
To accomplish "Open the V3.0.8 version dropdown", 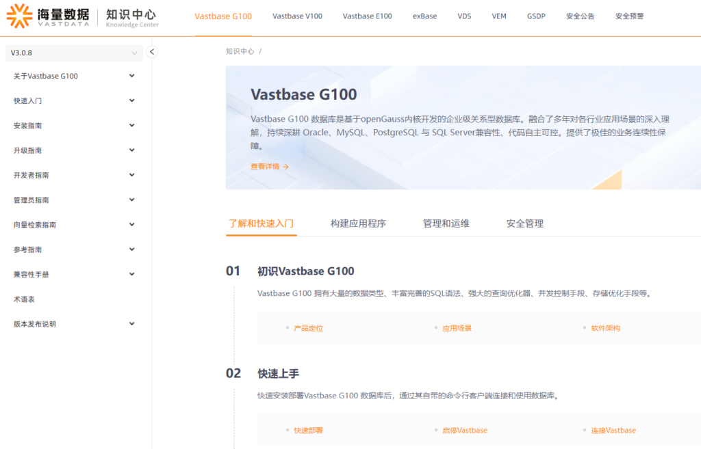I will [x=74, y=53].
